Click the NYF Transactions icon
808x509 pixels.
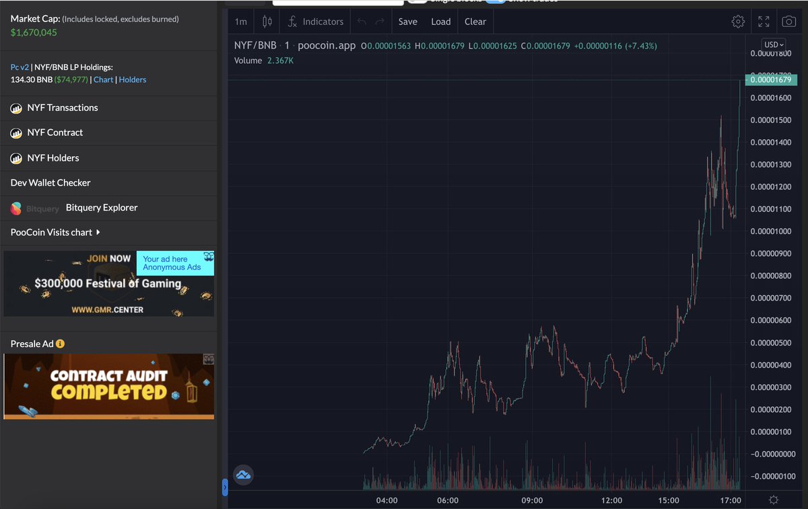click(16, 108)
